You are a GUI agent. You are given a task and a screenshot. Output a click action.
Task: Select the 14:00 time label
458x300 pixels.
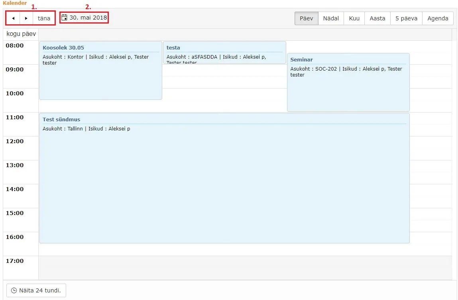pos(15,189)
